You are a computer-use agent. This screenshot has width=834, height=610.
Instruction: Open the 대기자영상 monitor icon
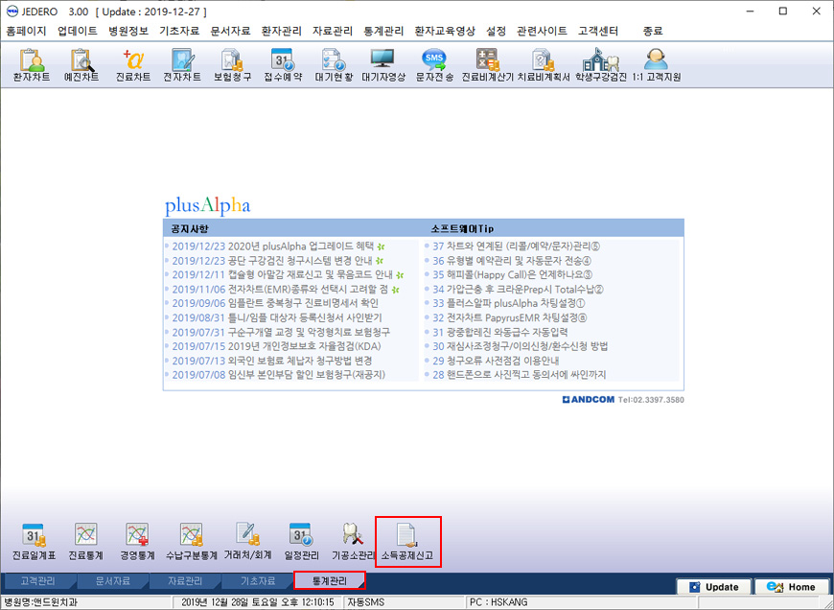pyautogui.click(x=382, y=65)
